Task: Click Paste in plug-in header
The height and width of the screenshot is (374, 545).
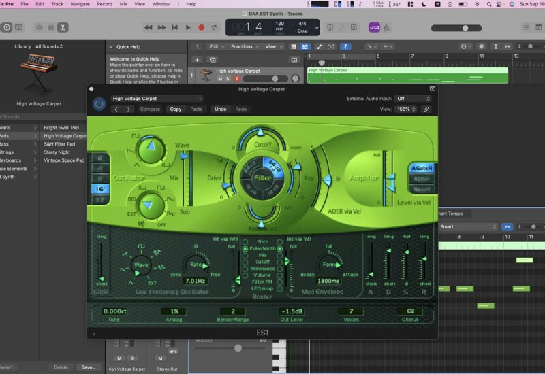Action: 196,109
